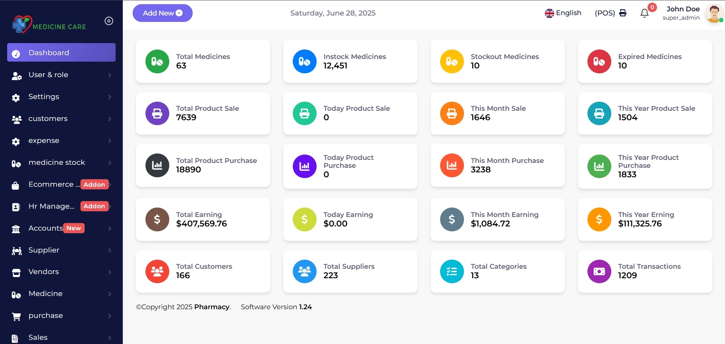Viewport: 725px width, 344px height.
Task: Click the print icon next to POS
Action: tap(623, 13)
